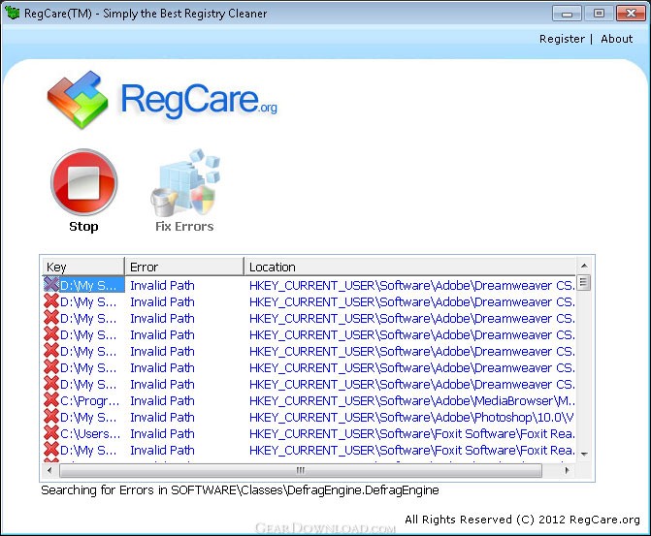This screenshot has width=651, height=536.
Task: Click the Foxit Software location in C:\Users... row
Action: [412, 433]
